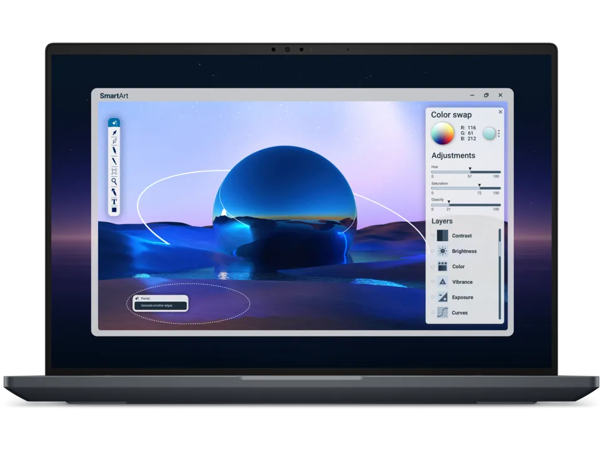Click the Opacity slider track

(465, 205)
